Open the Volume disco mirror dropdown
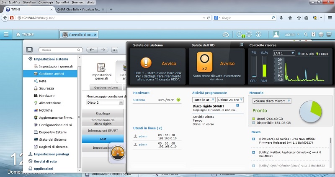The image size is (335, 177). pos(272,101)
